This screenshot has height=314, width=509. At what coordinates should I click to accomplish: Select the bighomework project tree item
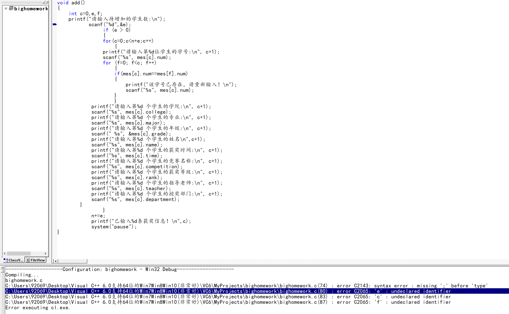point(31,9)
